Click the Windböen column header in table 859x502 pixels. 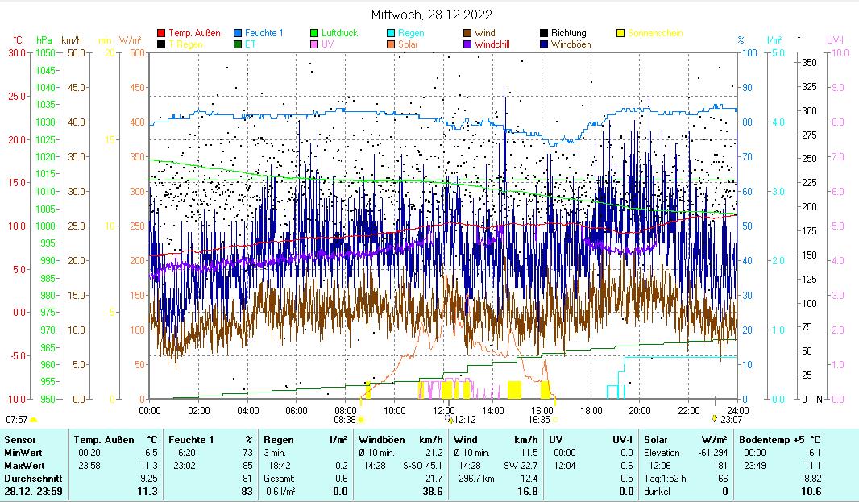point(379,440)
